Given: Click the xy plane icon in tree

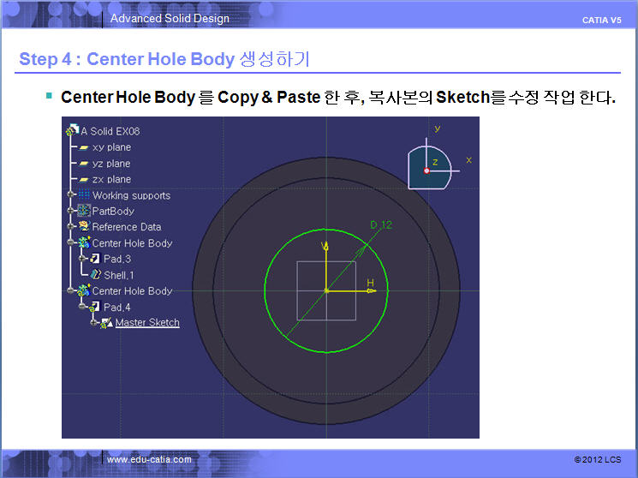Looking at the screenshot, I should 84,147.
